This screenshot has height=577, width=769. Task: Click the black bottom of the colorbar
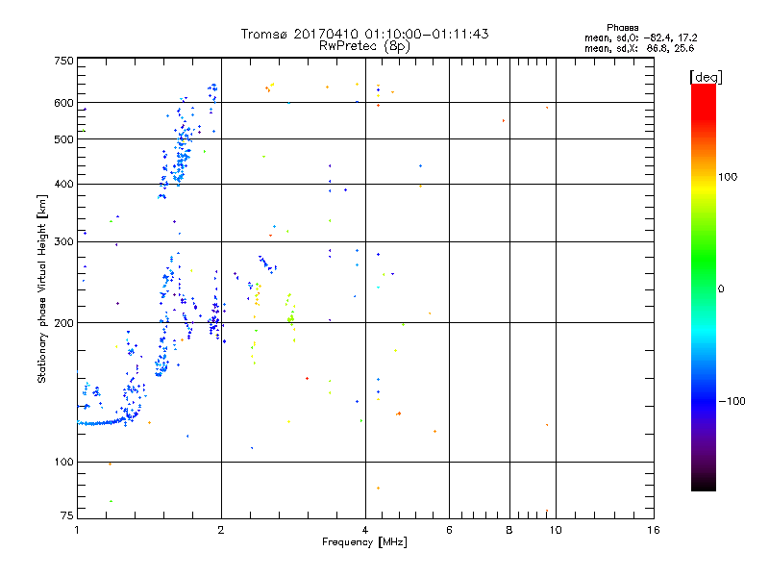704,484
